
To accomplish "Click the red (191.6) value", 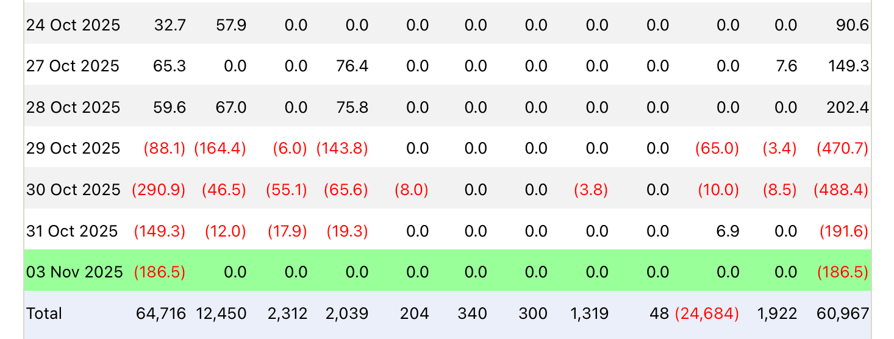I will tap(843, 231).
